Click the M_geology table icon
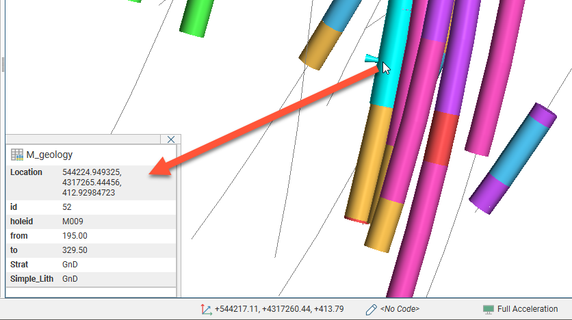 click(17, 155)
